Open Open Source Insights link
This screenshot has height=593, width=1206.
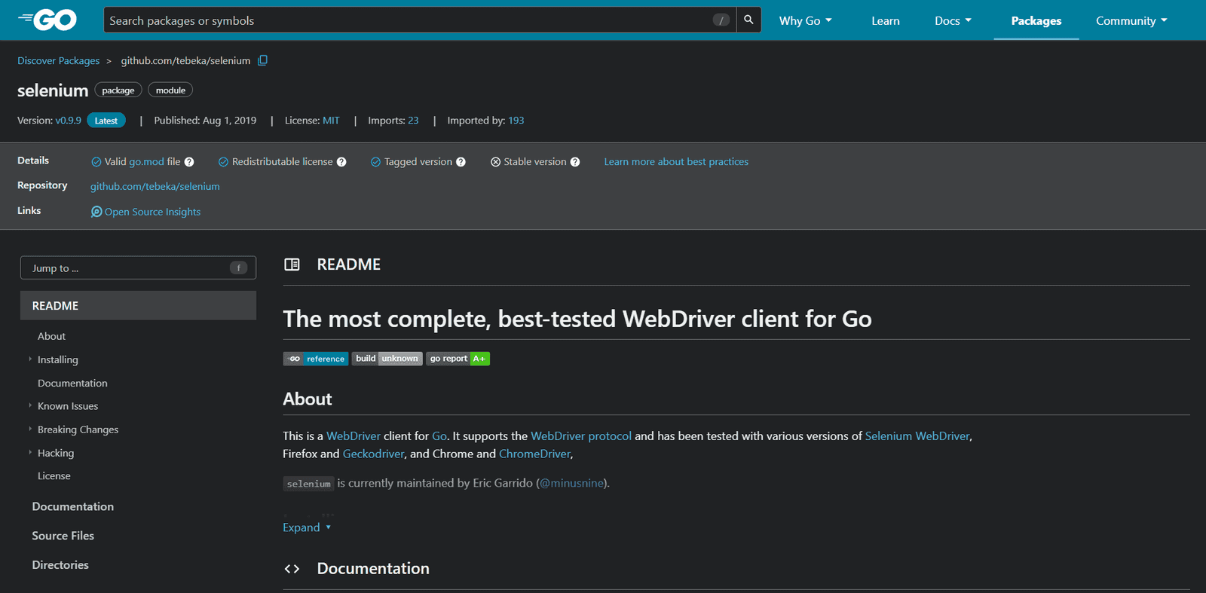[x=152, y=212]
